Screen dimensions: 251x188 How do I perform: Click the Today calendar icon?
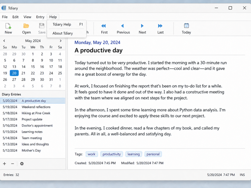pos(186,26)
